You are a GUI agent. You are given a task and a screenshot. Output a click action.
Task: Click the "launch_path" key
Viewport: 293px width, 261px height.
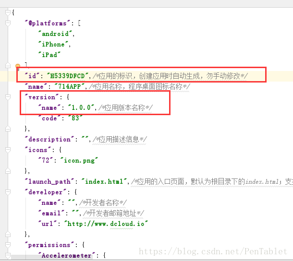pos(49,181)
